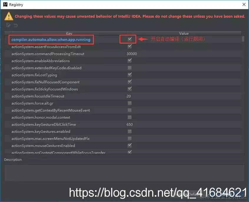Select actionSystem.force.alt.gr key

tap(32, 103)
